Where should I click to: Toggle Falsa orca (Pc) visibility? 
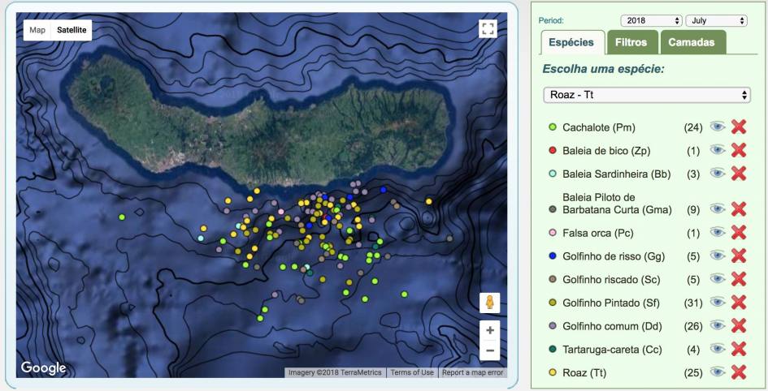coord(718,232)
